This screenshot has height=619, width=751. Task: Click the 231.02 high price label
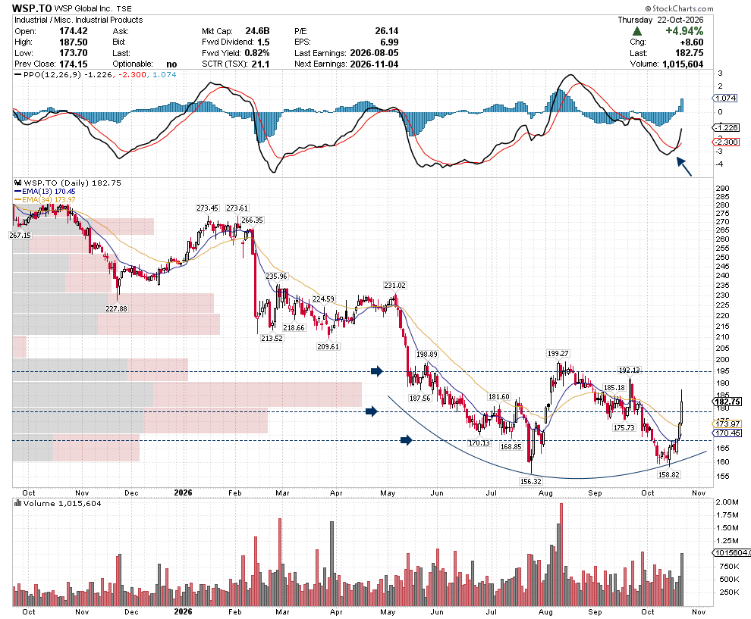click(394, 285)
